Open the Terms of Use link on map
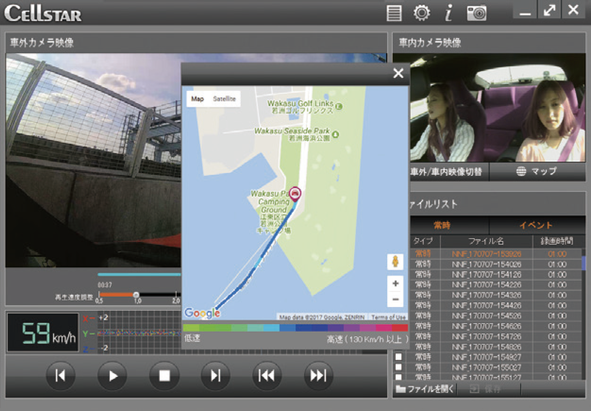Screen dimensions: 591x411 pos(388,317)
